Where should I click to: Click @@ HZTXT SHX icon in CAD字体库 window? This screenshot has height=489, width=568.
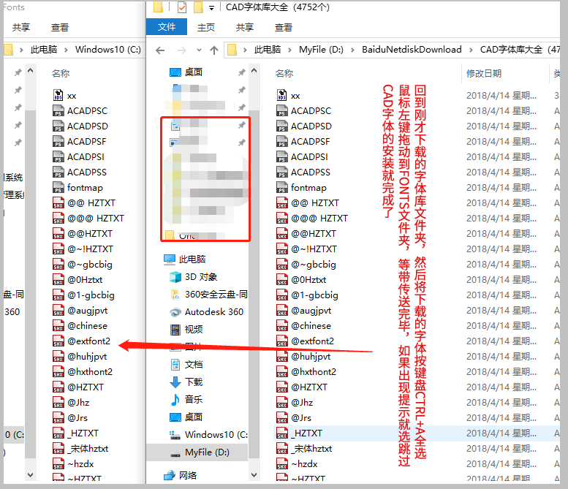282,202
